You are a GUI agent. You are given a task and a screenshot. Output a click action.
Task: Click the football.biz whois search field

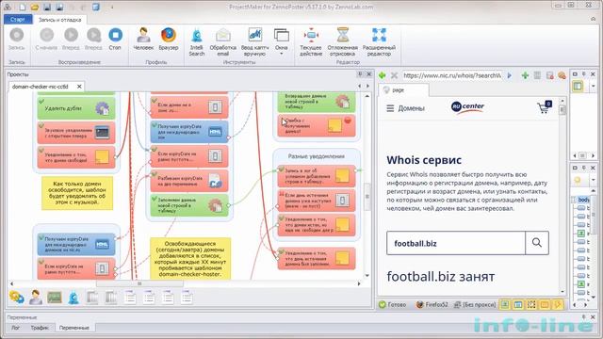pos(456,243)
